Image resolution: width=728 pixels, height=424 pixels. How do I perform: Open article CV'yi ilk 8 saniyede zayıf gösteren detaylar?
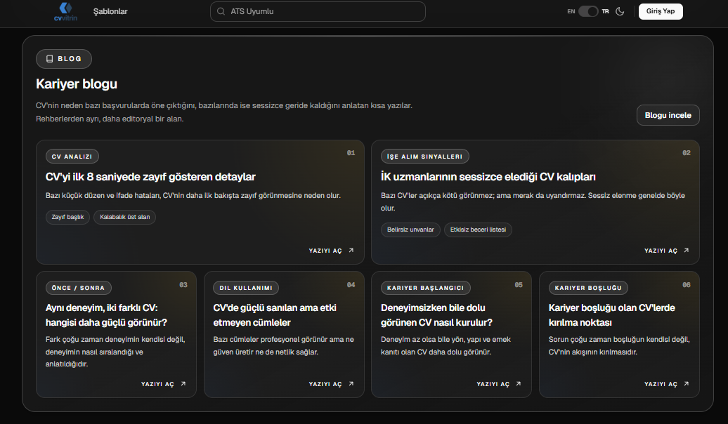click(150, 177)
